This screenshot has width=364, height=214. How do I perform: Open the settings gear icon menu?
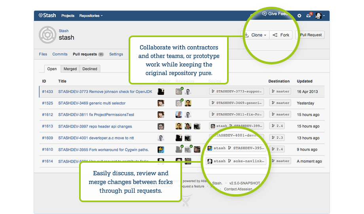click(299, 16)
